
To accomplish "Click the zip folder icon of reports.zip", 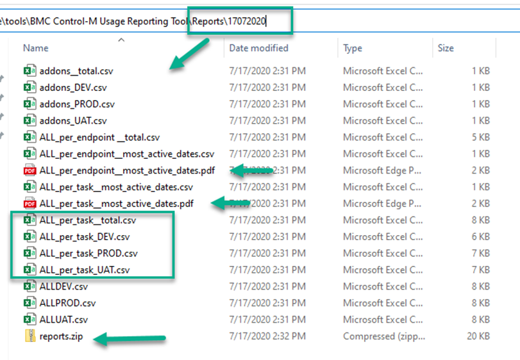I will point(30,336).
